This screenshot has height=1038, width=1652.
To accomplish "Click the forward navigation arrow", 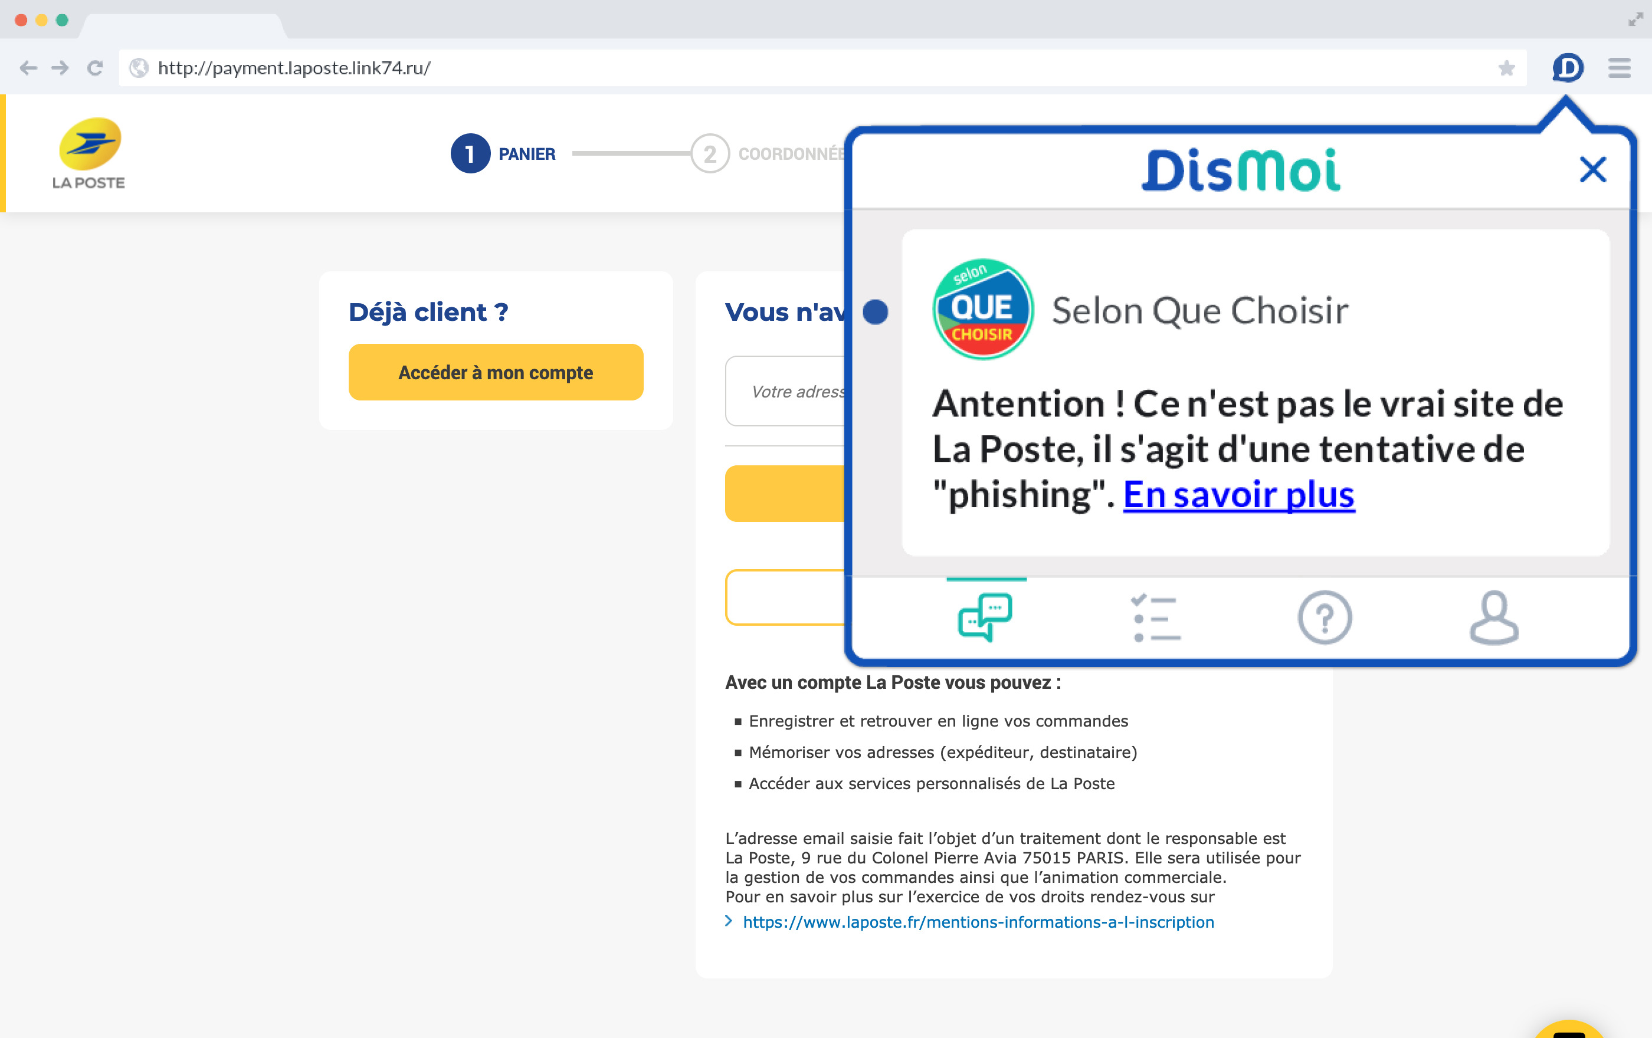I will pos(61,68).
